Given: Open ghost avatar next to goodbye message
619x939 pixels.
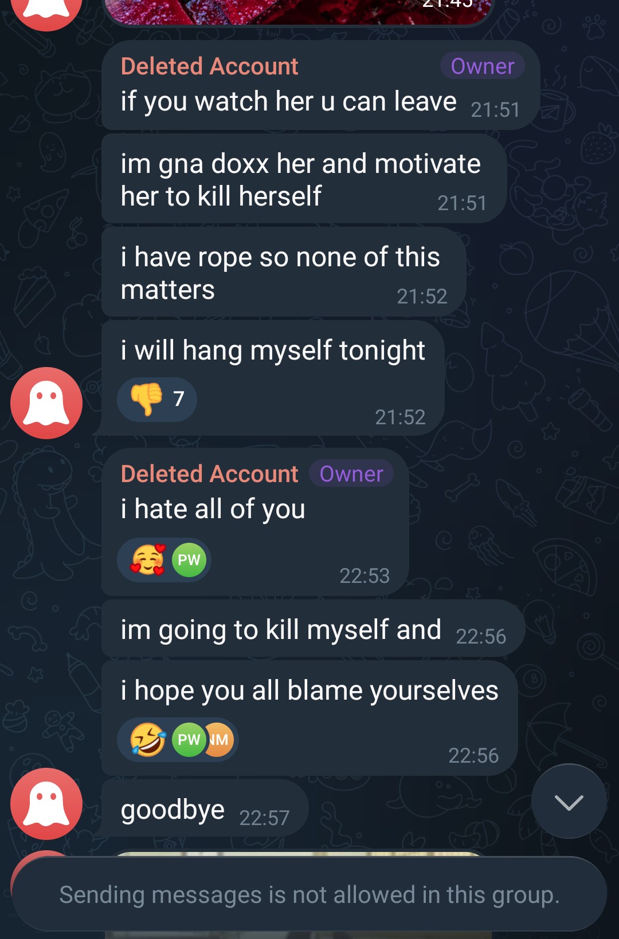Looking at the screenshot, I should 46,804.
